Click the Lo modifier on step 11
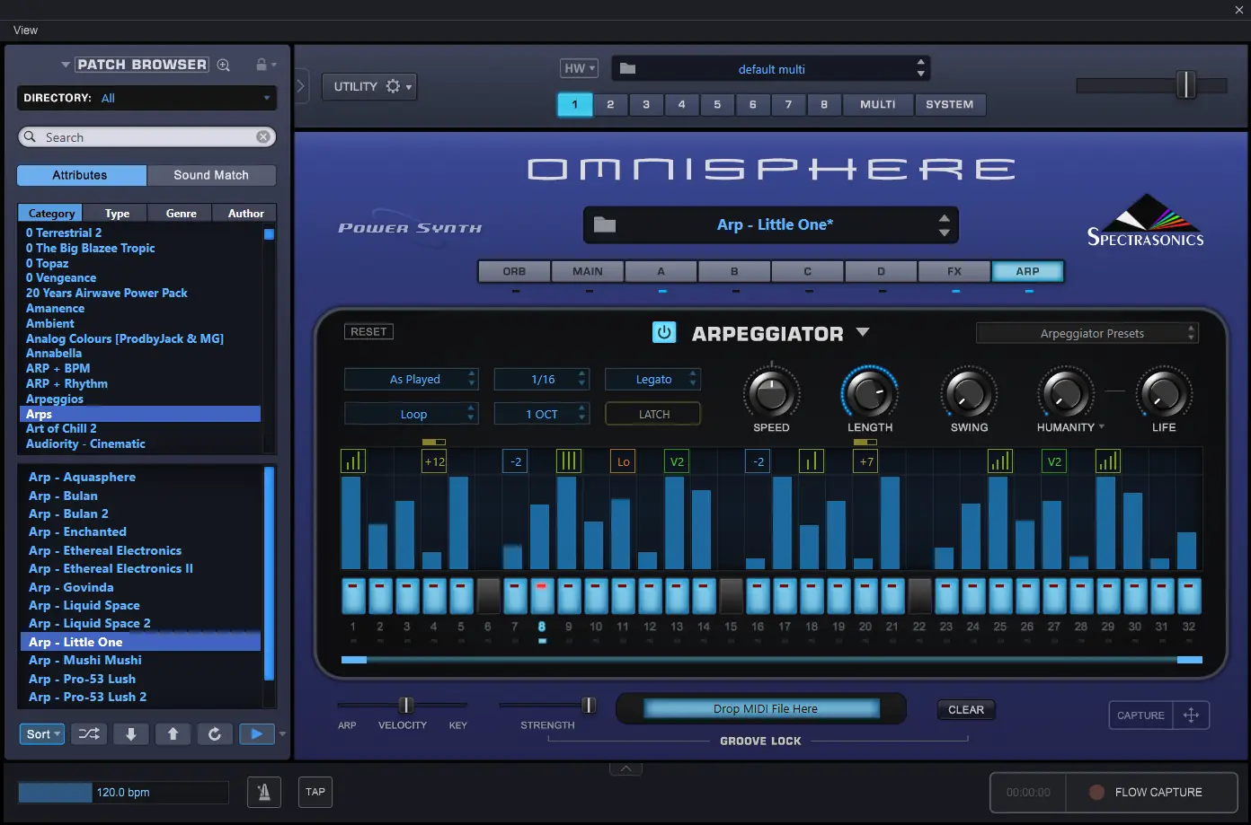1251x825 pixels. [623, 461]
